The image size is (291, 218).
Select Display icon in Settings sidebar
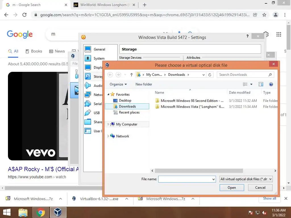[88, 67]
